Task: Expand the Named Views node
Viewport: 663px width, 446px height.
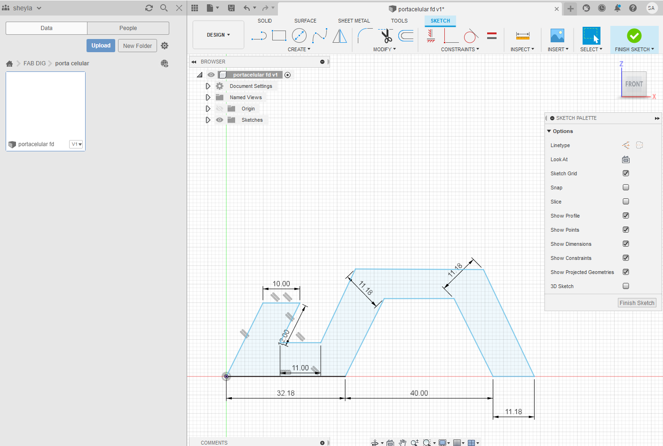Action: tap(208, 97)
